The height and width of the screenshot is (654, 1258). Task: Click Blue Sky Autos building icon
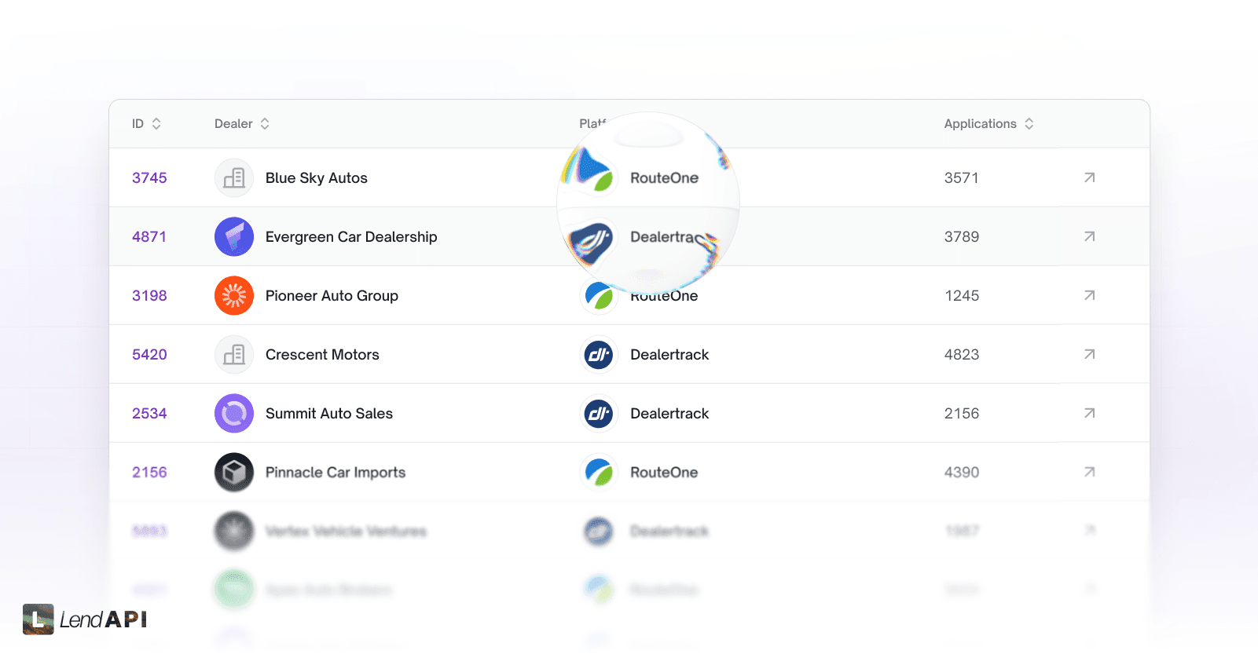click(234, 178)
